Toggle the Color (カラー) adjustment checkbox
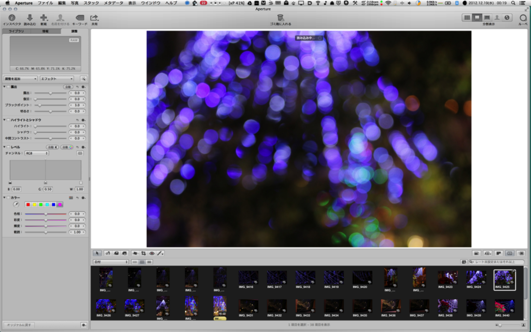The height and width of the screenshot is (332, 531). coord(9,198)
